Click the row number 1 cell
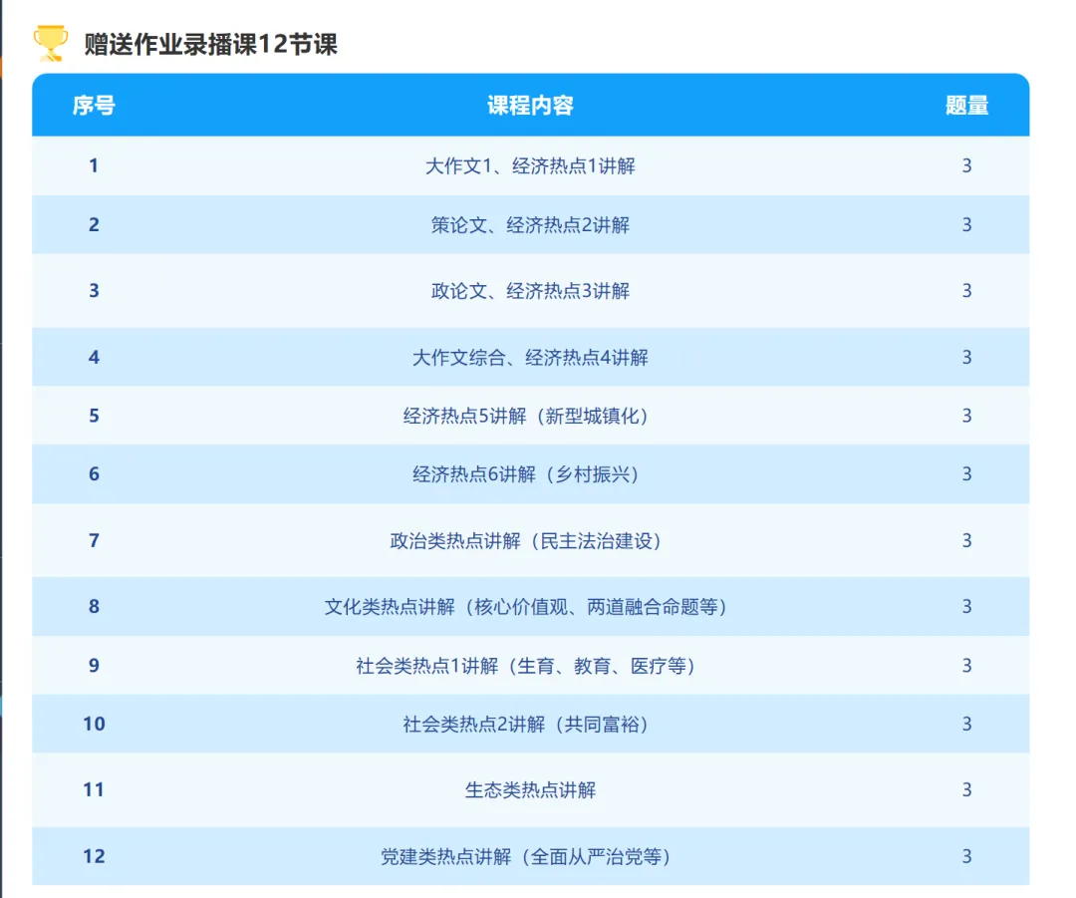This screenshot has width=1076, height=898. [x=93, y=165]
